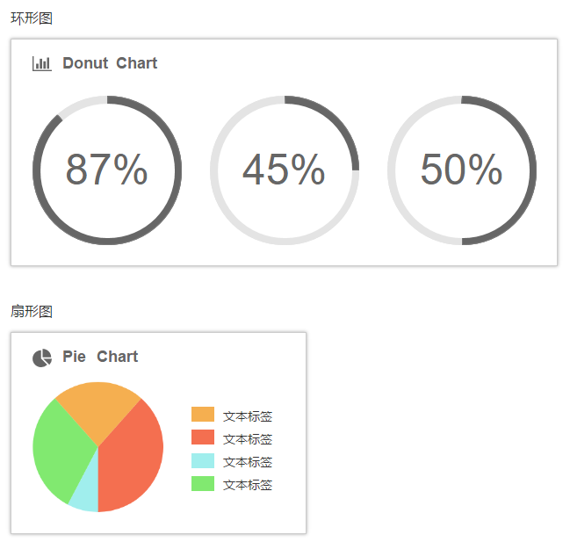
Task: Click the bar chart icon beside Donut Chart
Action: click(41, 63)
